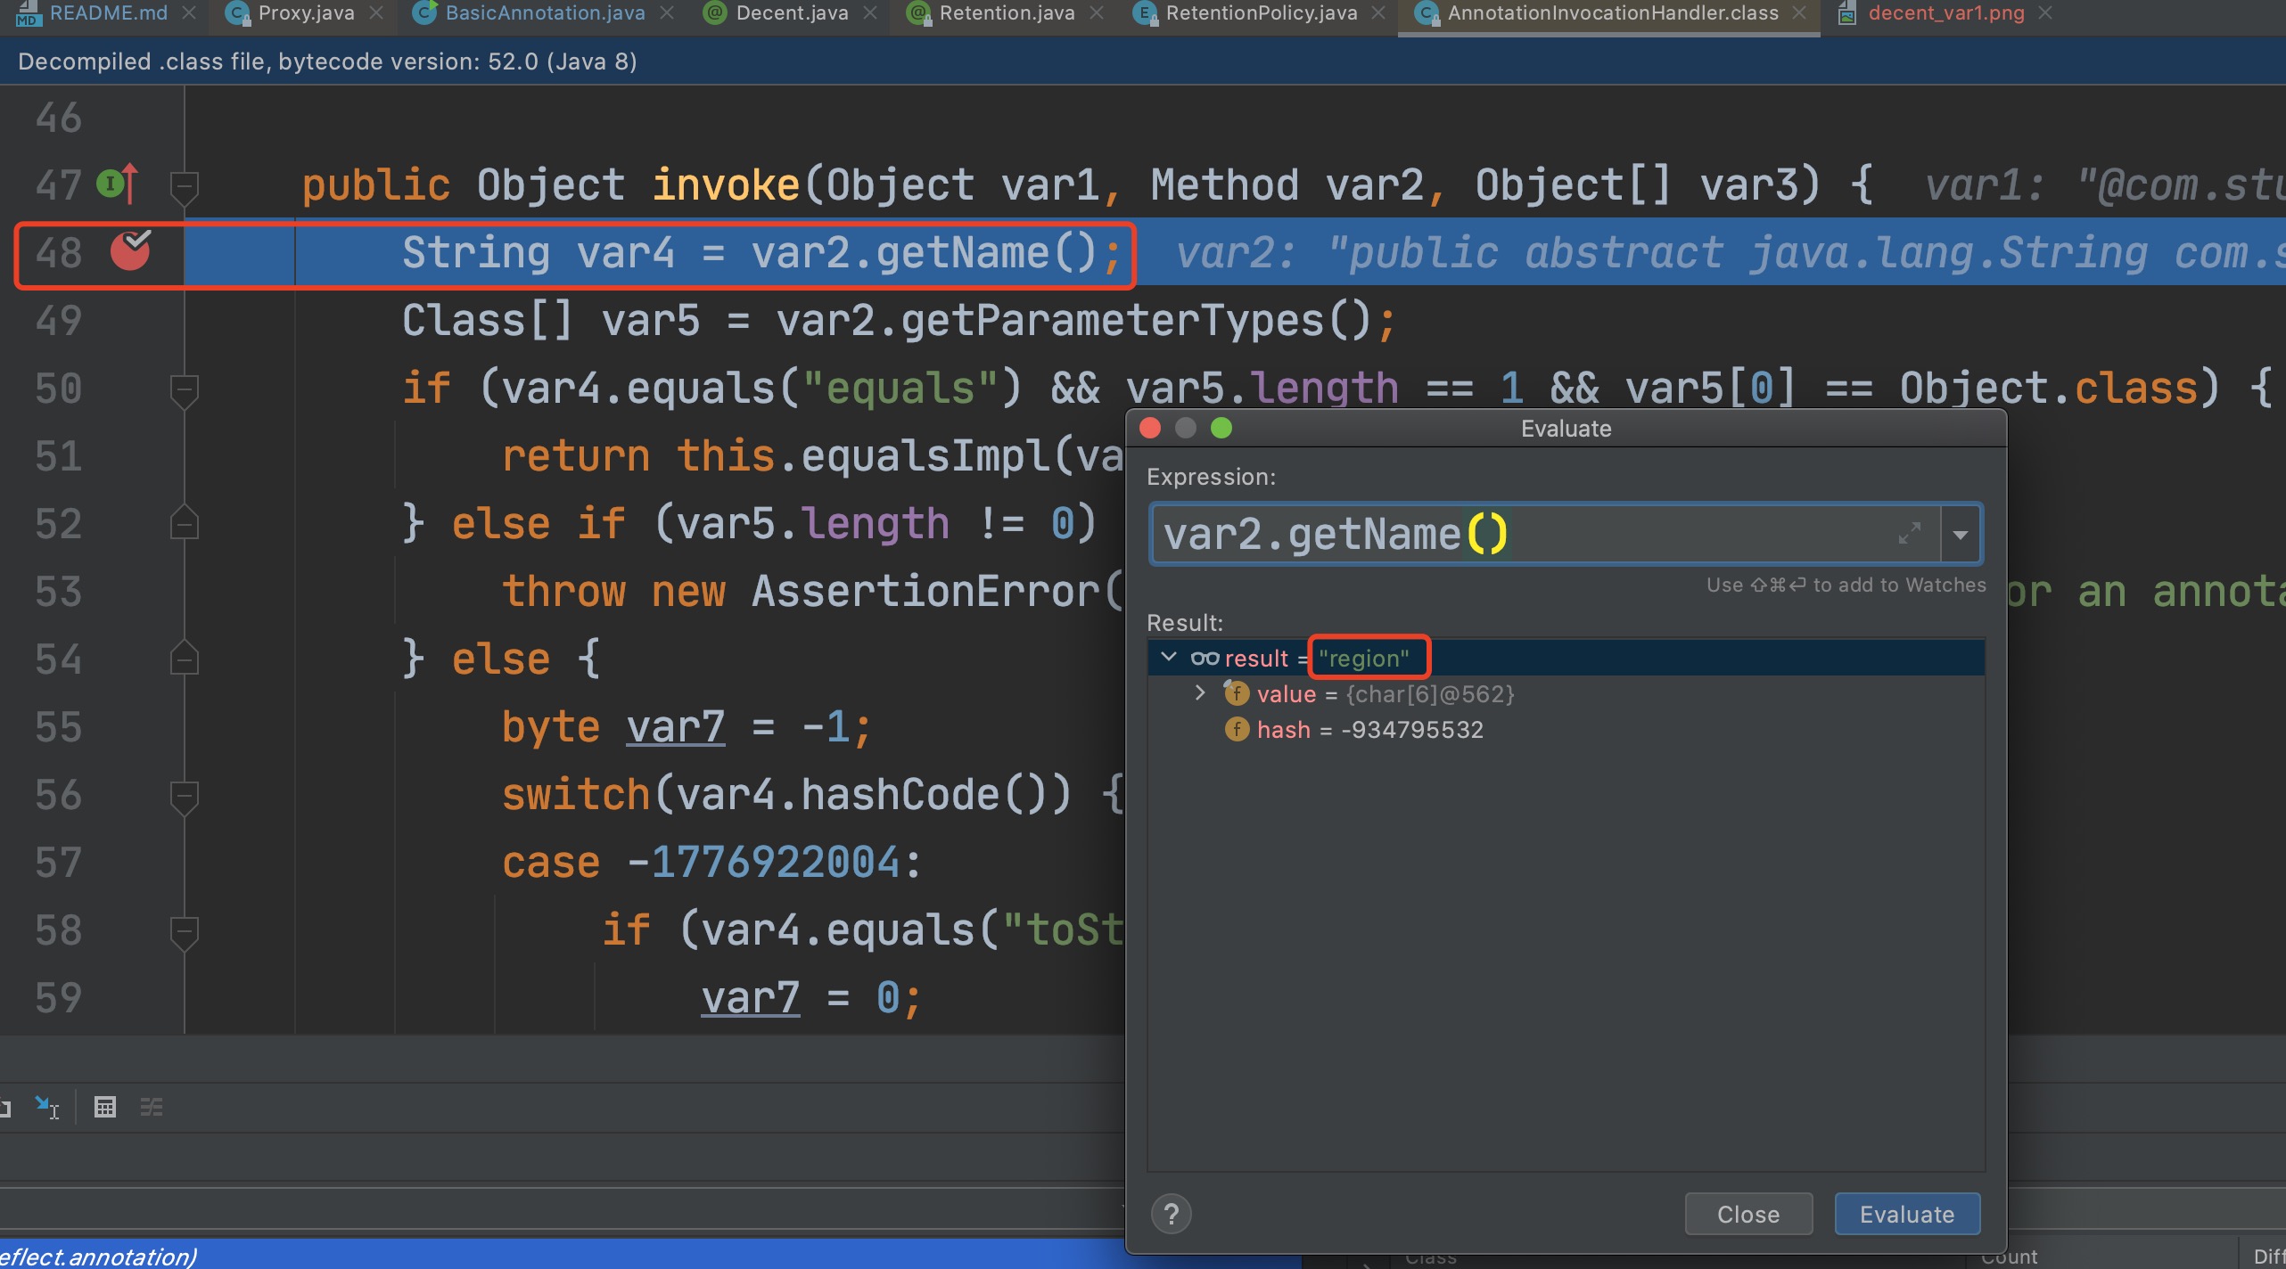Click the implements gutter icon on line 47
Viewport: 2286px width, 1269px height.
[117, 184]
